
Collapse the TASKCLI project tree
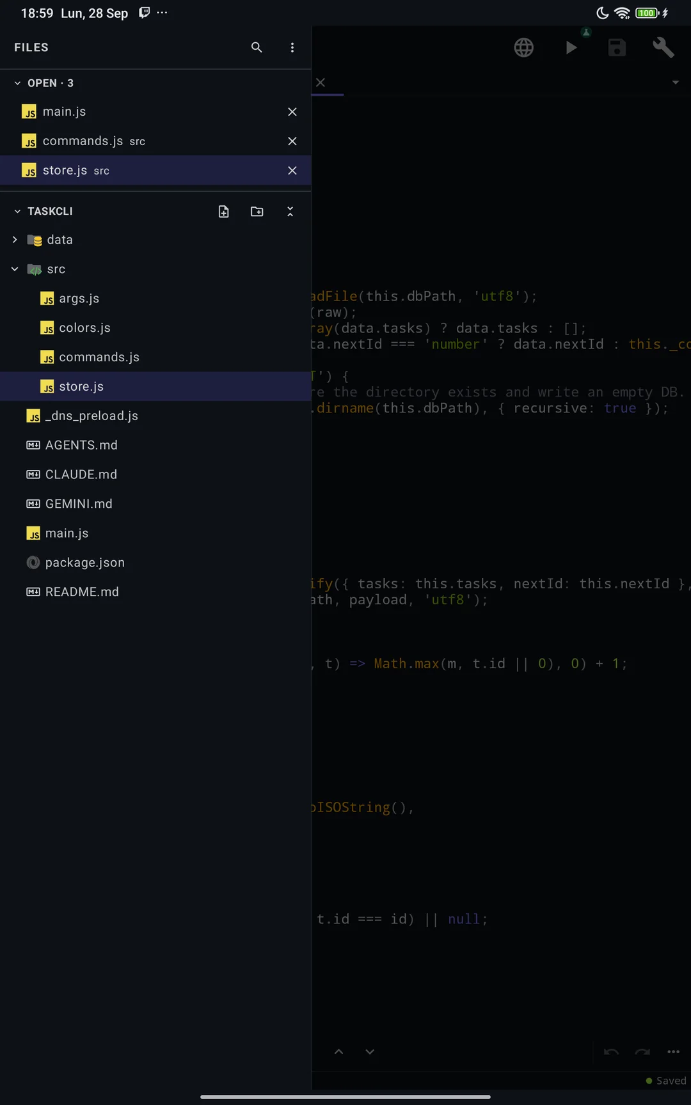tap(17, 212)
